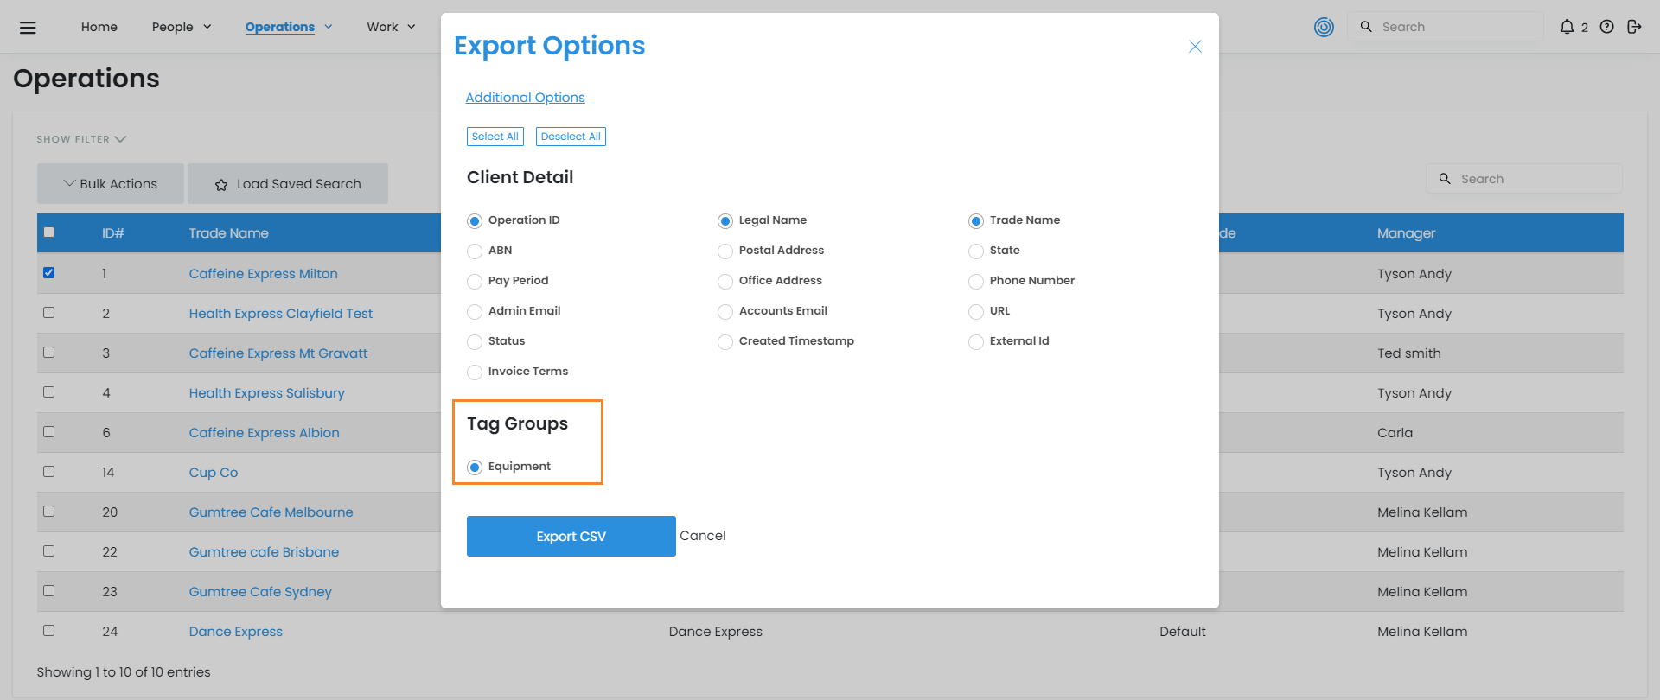Expand the People menu dropdown

[x=182, y=27]
